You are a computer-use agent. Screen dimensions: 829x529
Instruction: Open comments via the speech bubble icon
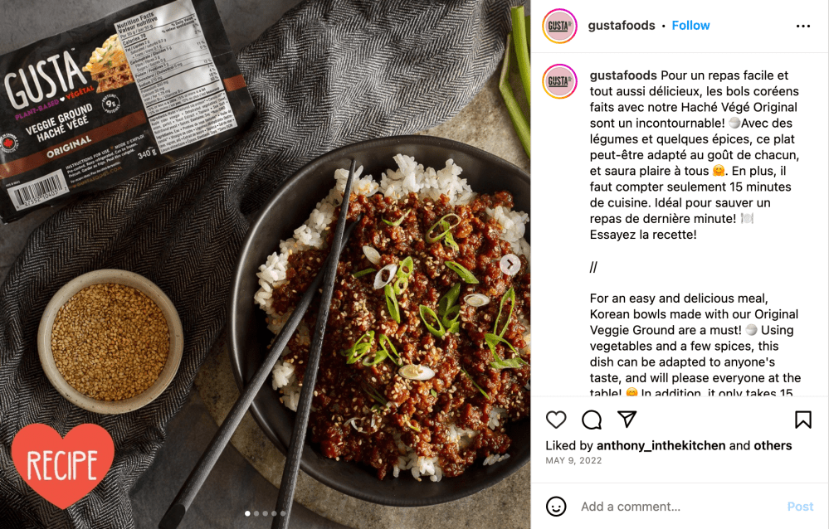coord(592,420)
